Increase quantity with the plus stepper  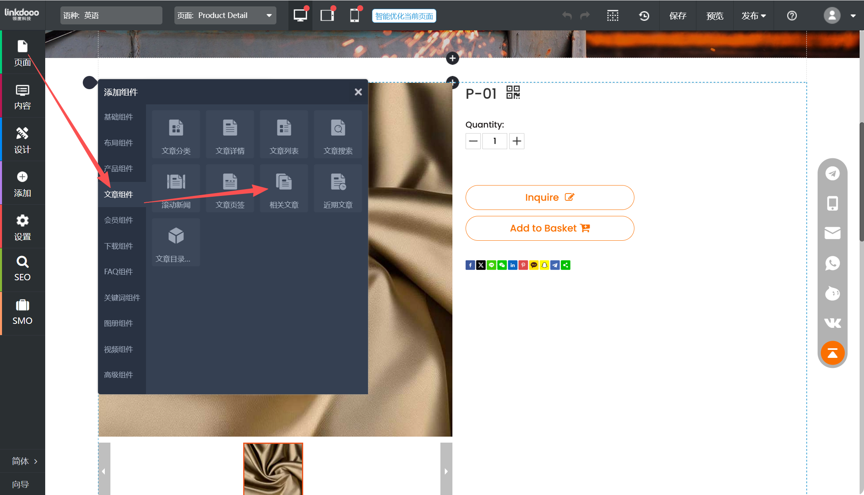[x=516, y=141]
